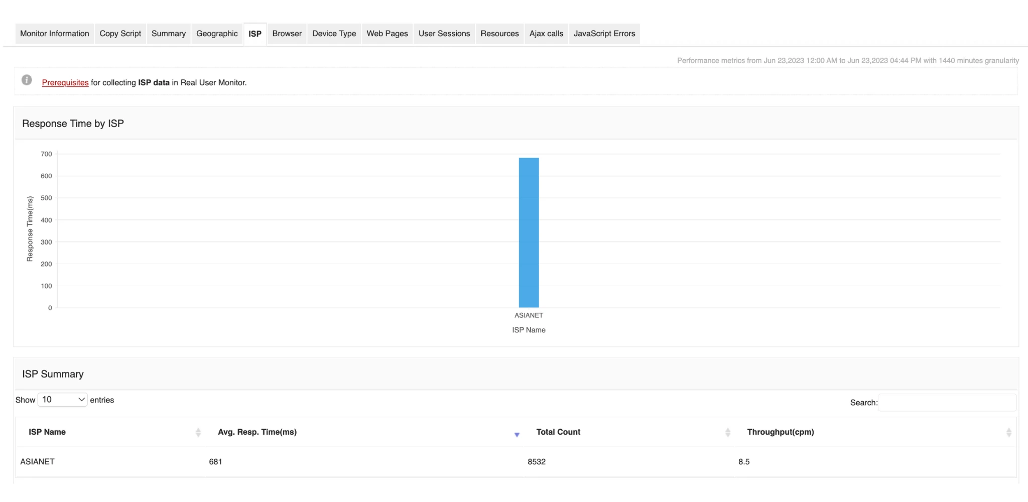The height and width of the screenshot is (502, 1028).
Task: Focus the ISP Summary search field
Action: 947,403
